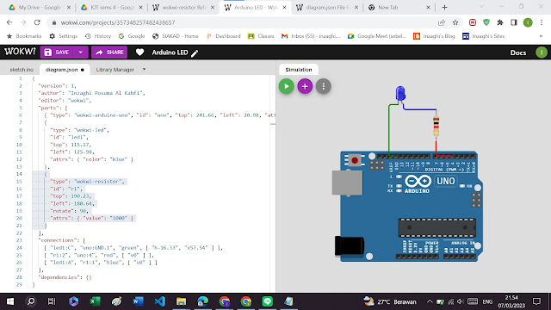
Task: Open the Library Manager tab
Action: (x=115, y=70)
